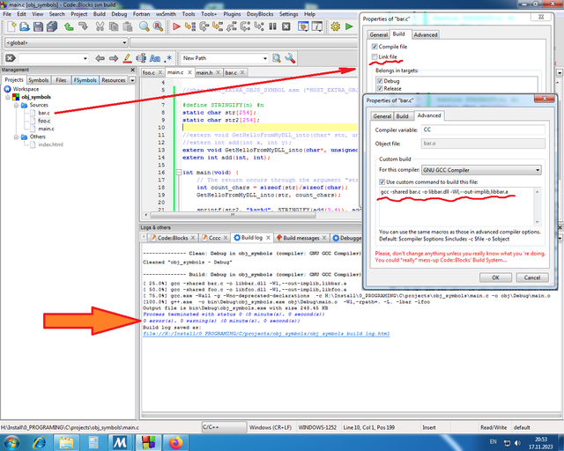Click the Break debugger pause icon
This screenshot has height=451, width=564.
[272, 26]
